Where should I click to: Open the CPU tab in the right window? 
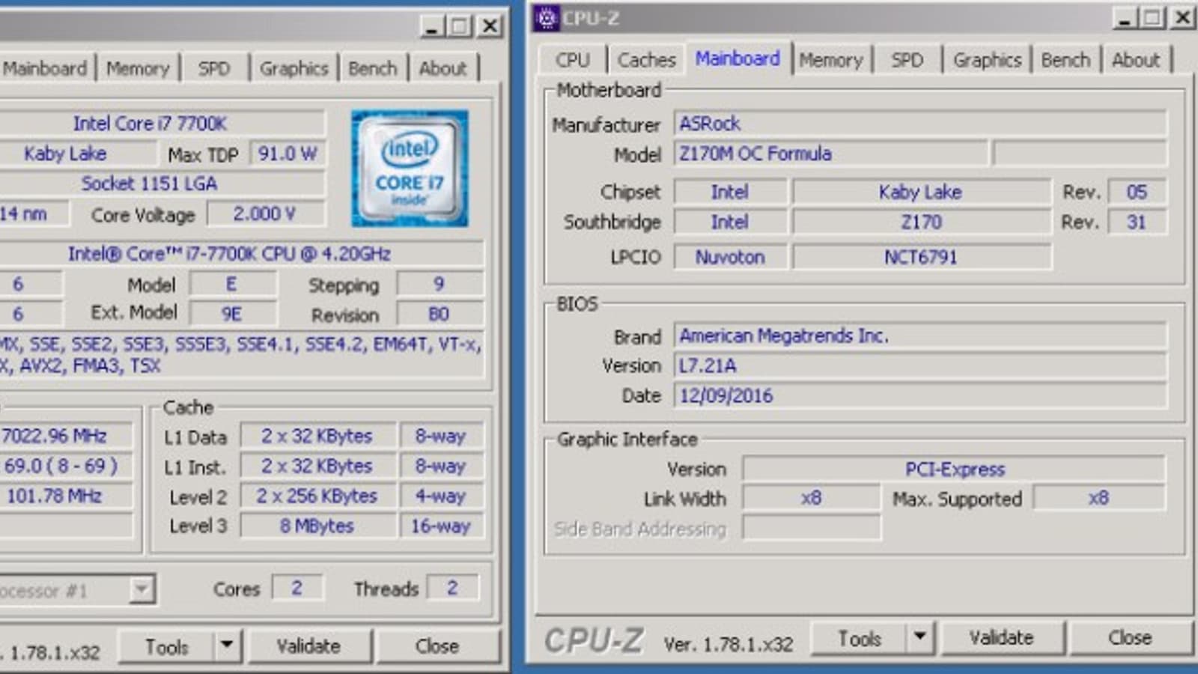[573, 60]
